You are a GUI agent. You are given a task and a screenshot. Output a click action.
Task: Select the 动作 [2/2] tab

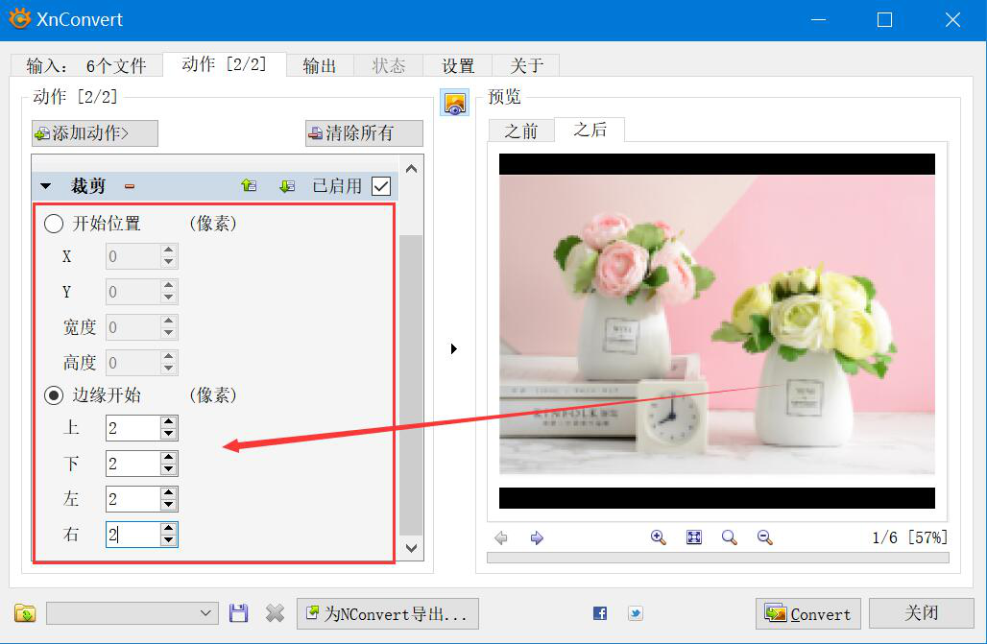click(224, 63)
